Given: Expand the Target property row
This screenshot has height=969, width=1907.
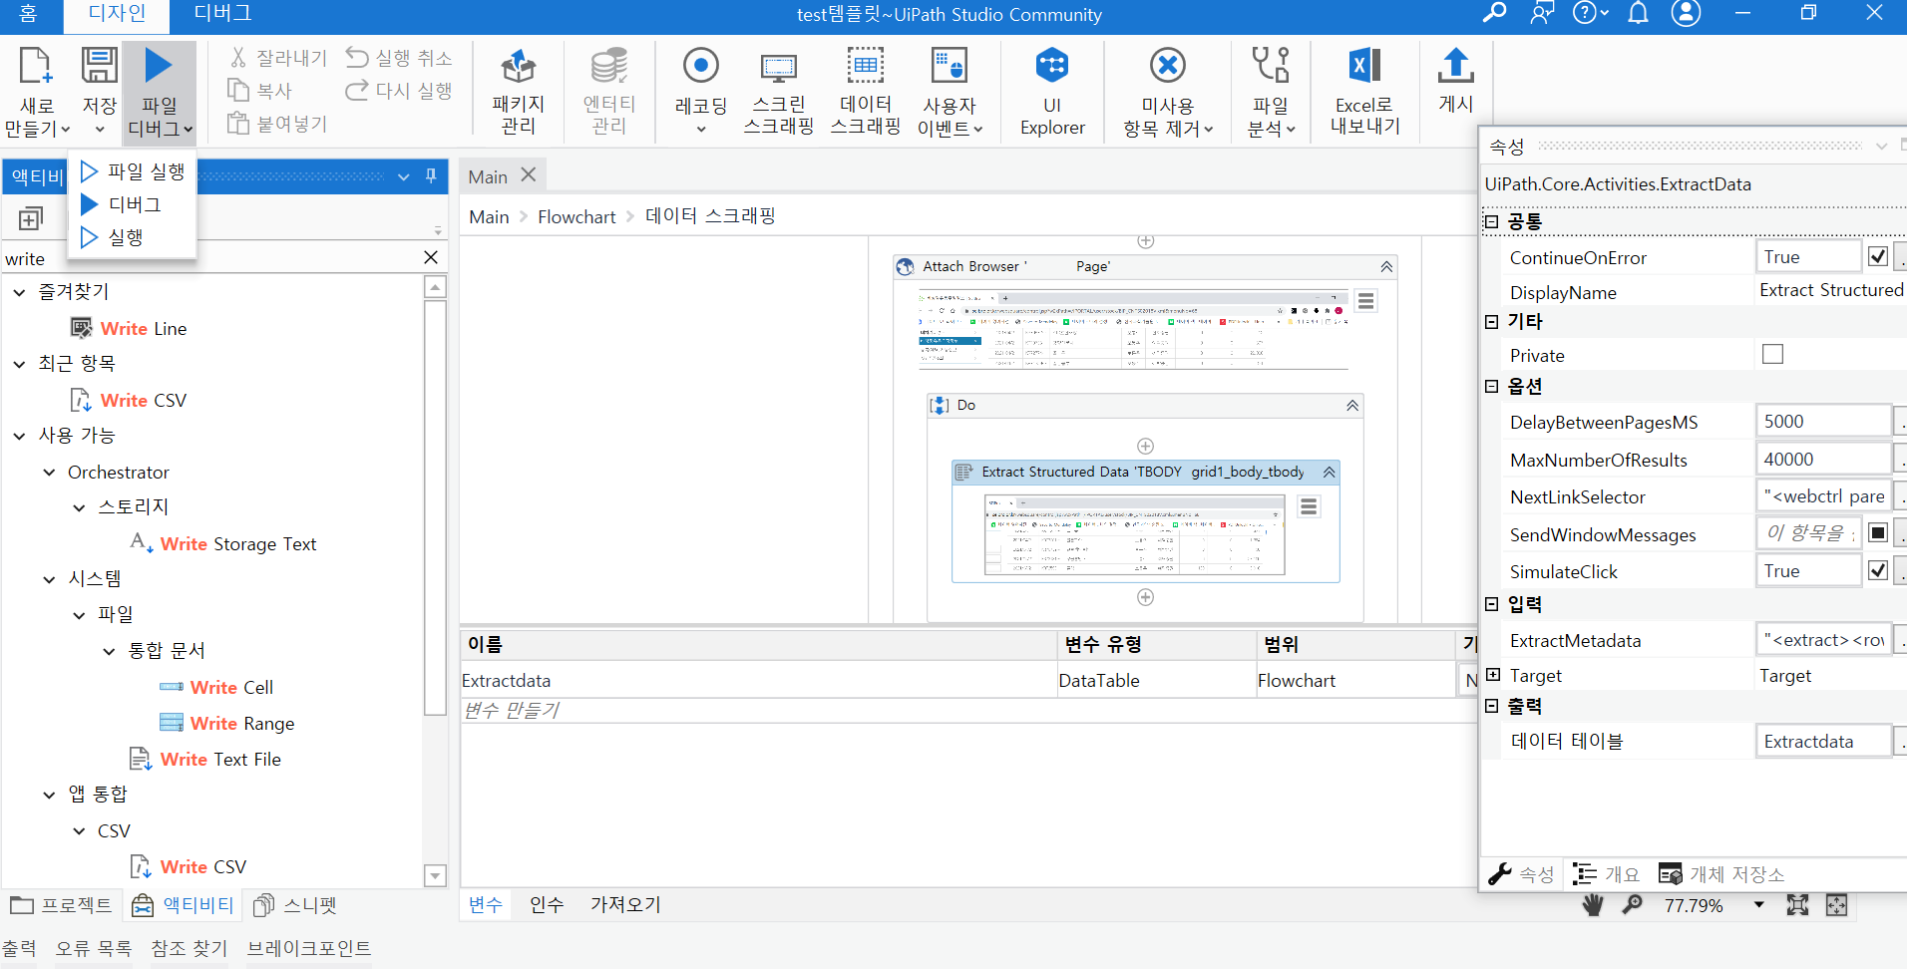Looking at the screenshot, I should [x=1492, y=675].
